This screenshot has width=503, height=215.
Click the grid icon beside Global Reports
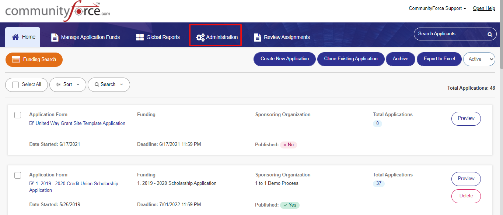click(140, 37)
